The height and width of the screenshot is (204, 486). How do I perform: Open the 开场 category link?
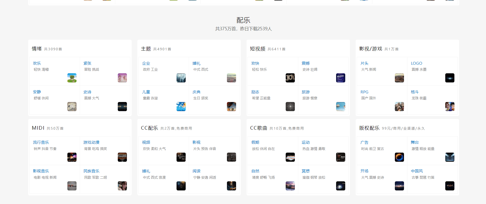pyautogui.click(x=364, y=171)
